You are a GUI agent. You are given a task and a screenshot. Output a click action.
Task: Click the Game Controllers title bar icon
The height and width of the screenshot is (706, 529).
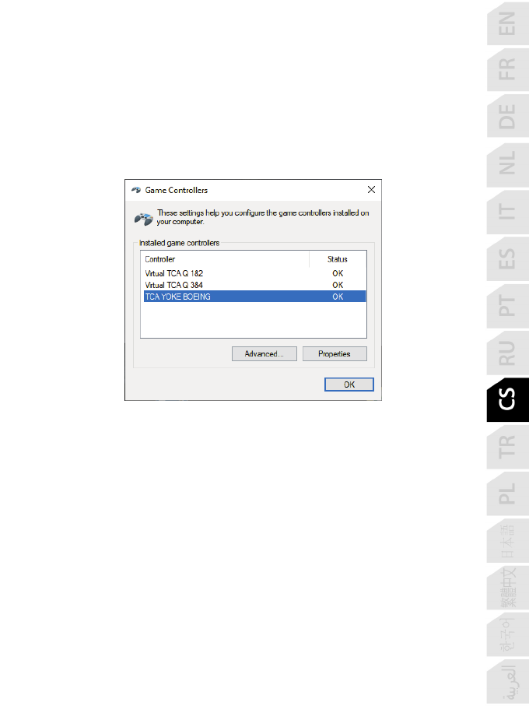pyautogui.click(x=136, y=190)
